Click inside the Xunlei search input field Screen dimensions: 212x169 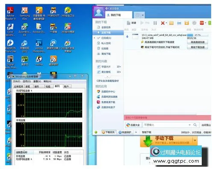point(166,125)
